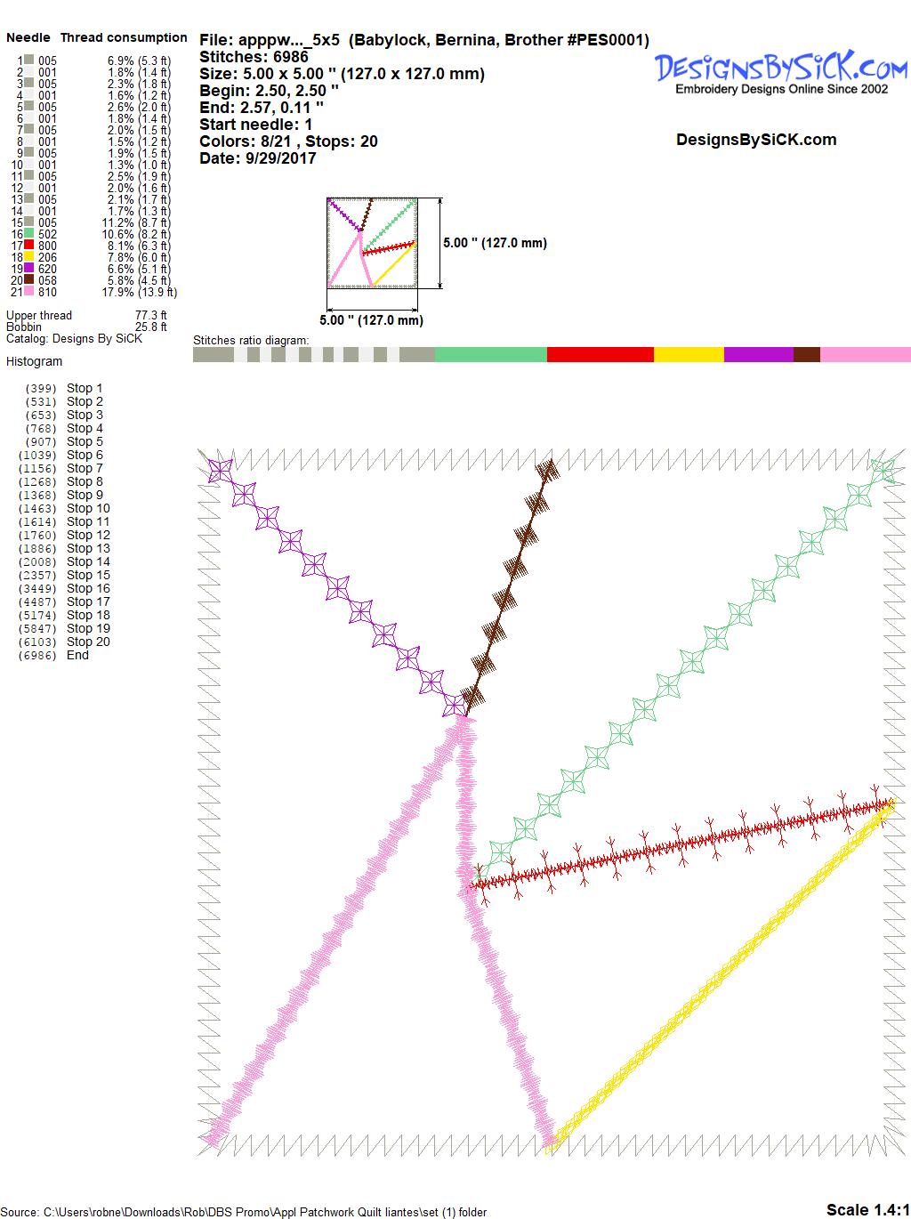Image resolution: width=911 pixels, height=1219 pixels.
Task: Click the Needle column header
Action: point(28,37)
